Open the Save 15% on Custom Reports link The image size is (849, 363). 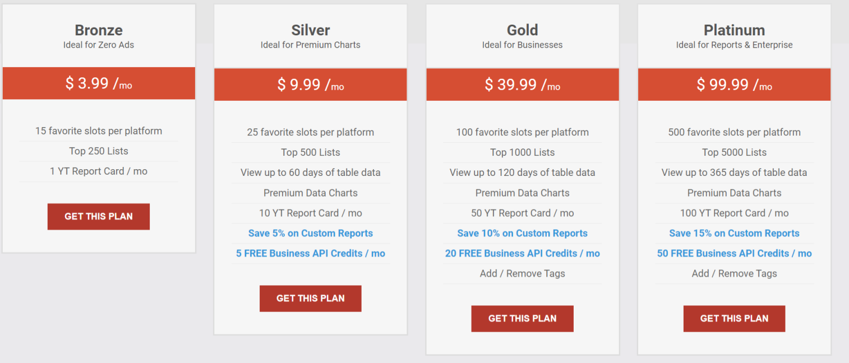coord(734,233)
